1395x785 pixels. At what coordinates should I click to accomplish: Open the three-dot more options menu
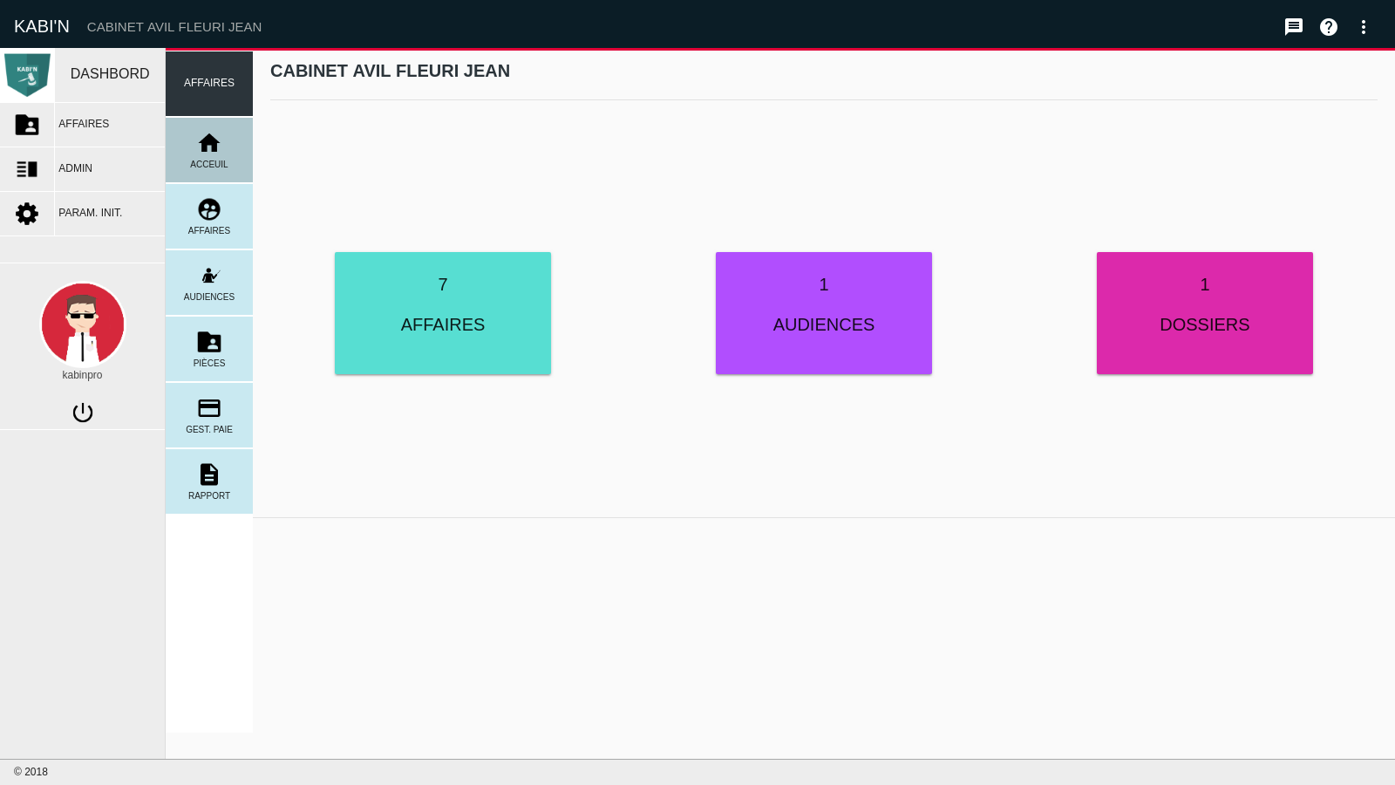tap(1364, 27)
